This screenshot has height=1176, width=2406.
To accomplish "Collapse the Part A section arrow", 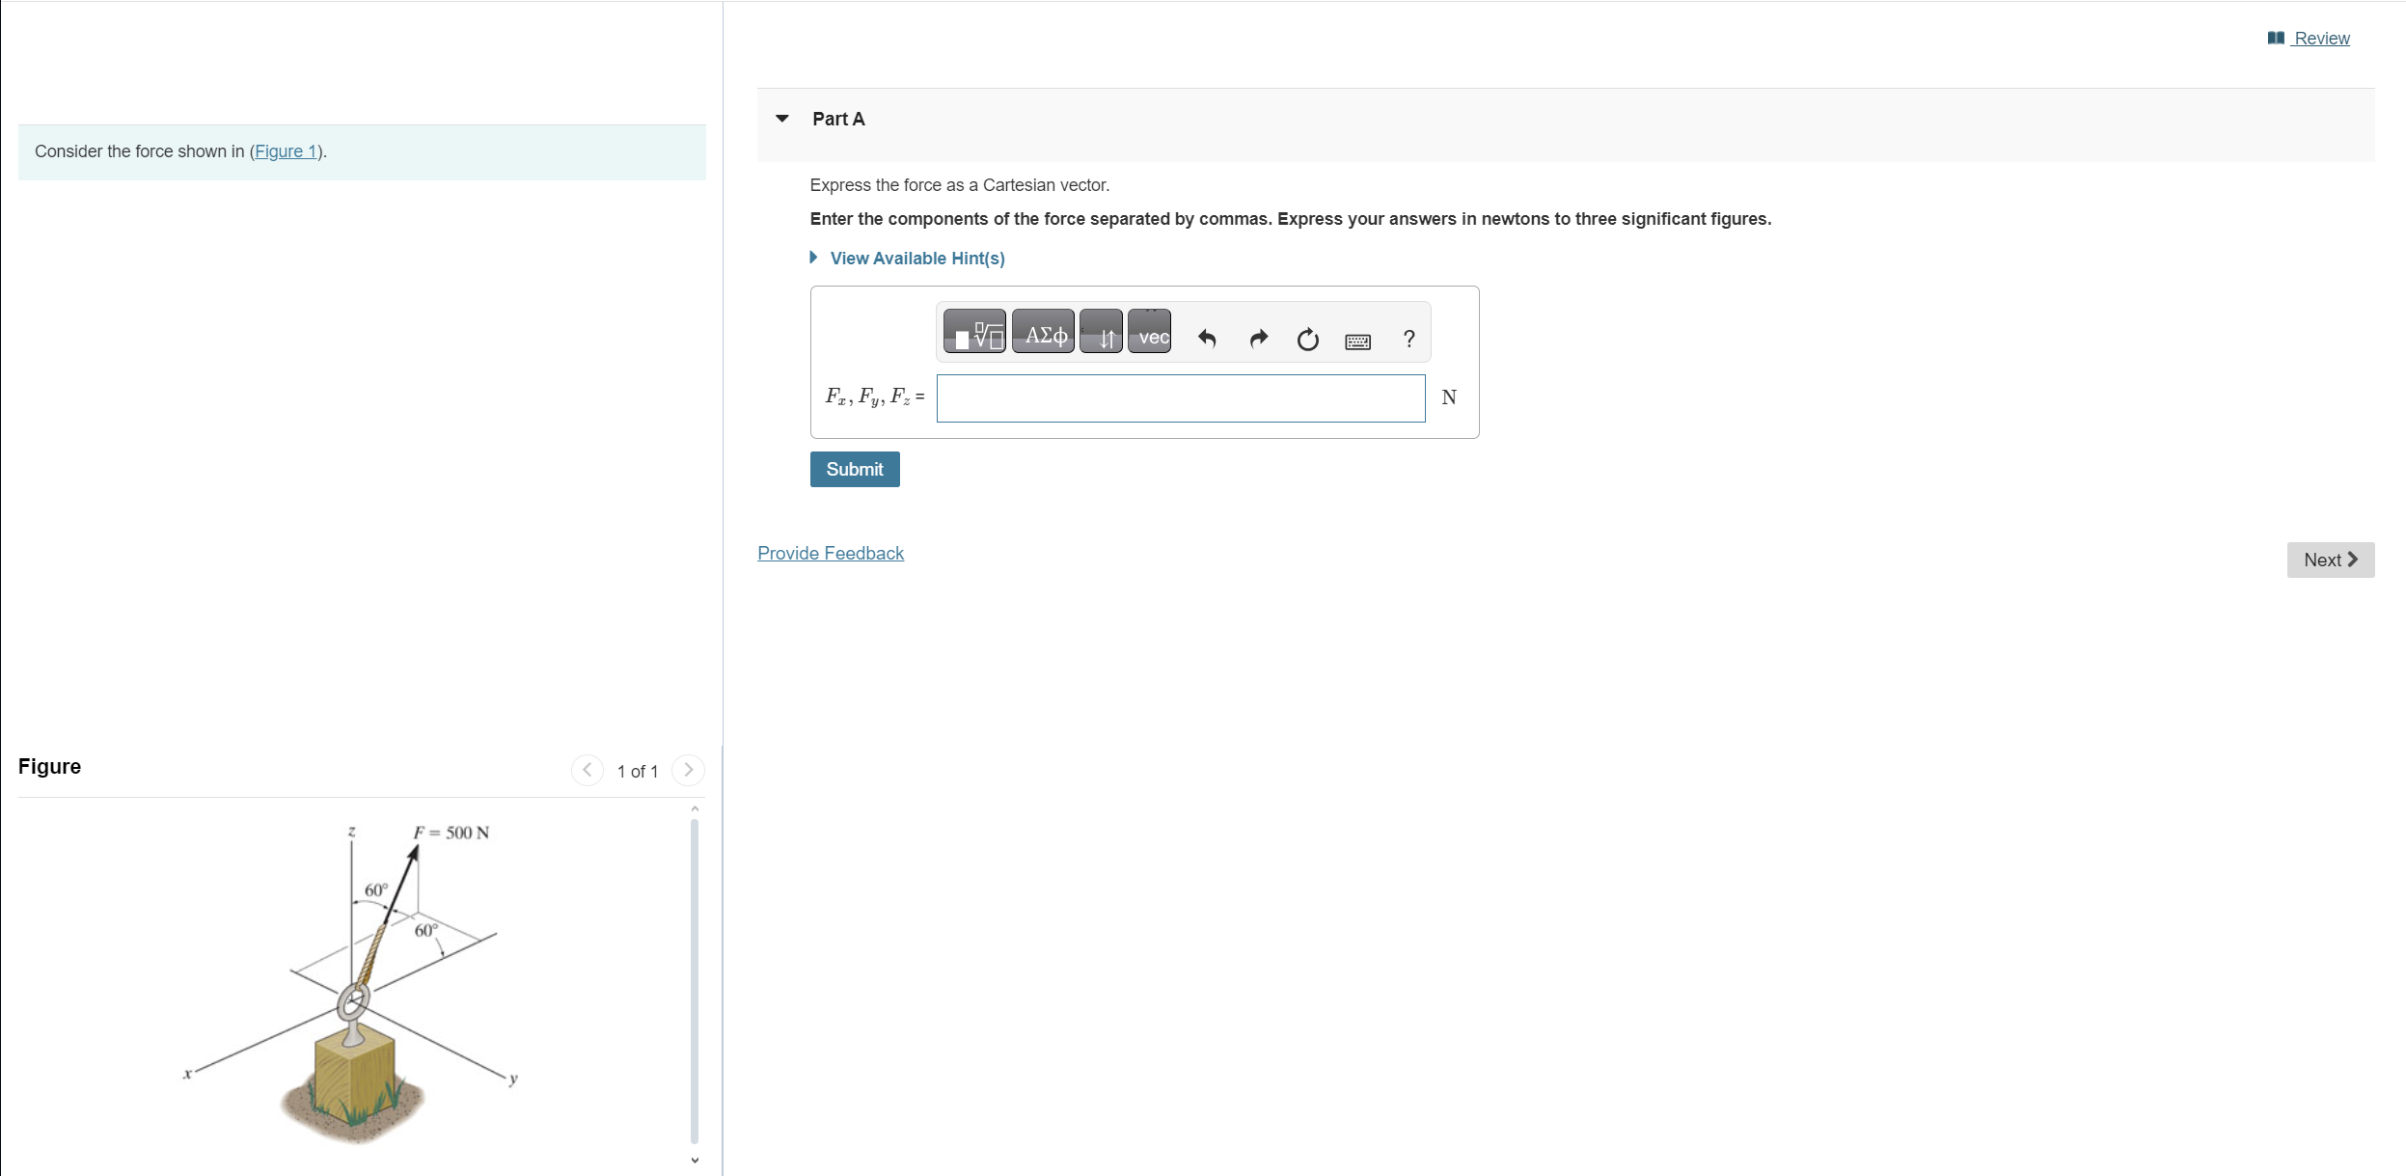I will coord(782,119).
